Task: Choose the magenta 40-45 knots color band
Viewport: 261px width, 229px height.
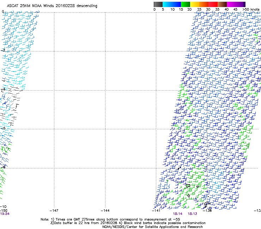Action: (x=231, y=4)
